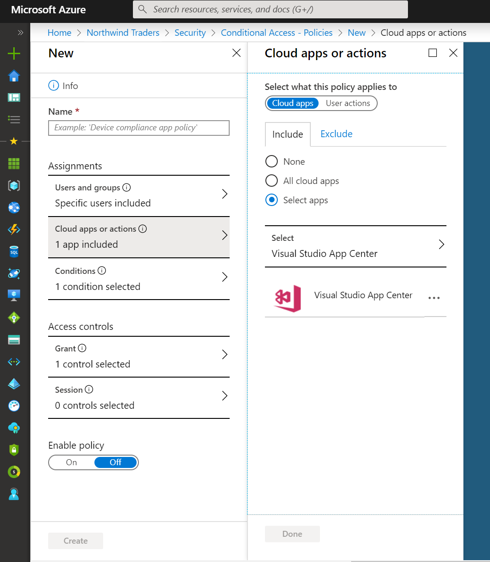Open SQL databases from the sidebar
Image resolution: width=490 pixels, height=562 pixels.
14,251
